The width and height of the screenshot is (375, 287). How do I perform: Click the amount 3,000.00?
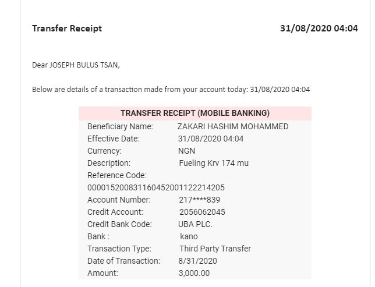pyautogui.click(x=194, y=273)
